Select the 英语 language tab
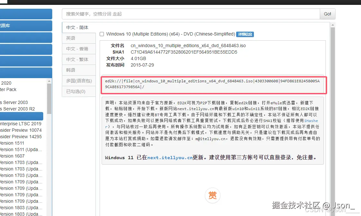 click(x=79, y=38)
